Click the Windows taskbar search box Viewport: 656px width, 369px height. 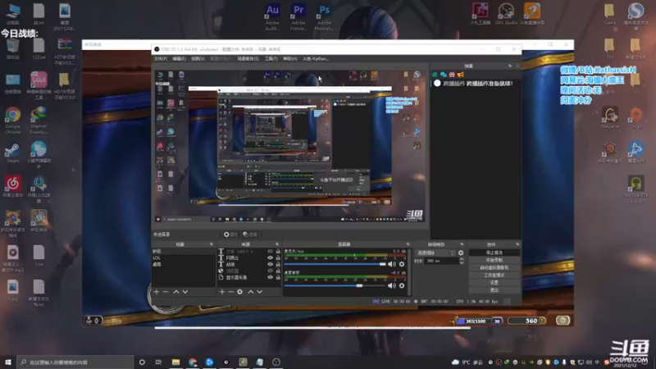(x=75, y=362)
